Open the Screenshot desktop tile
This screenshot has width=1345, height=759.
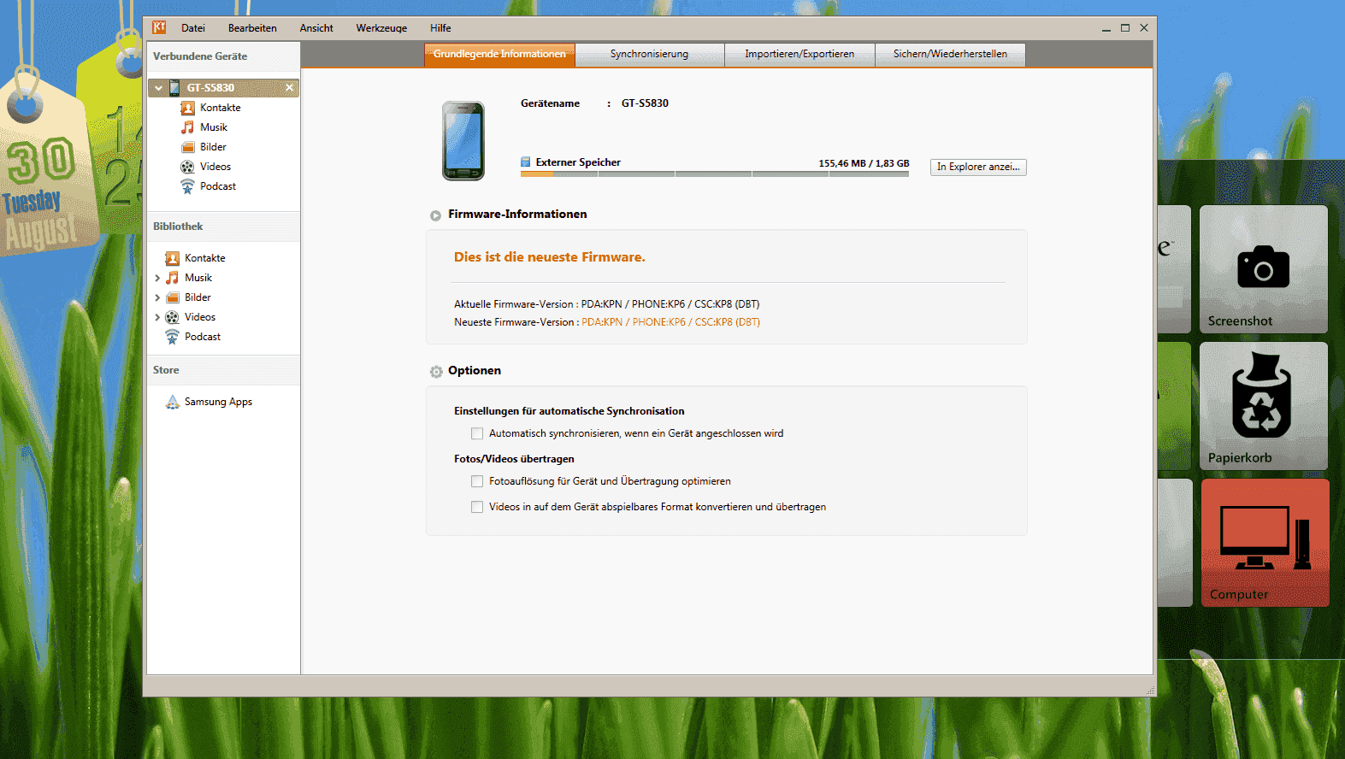pyautogui.click(x=1264, y=269)
